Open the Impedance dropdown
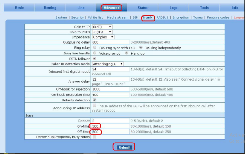Image resolution: width=245 pixels, height=154 pixels. 103,37
